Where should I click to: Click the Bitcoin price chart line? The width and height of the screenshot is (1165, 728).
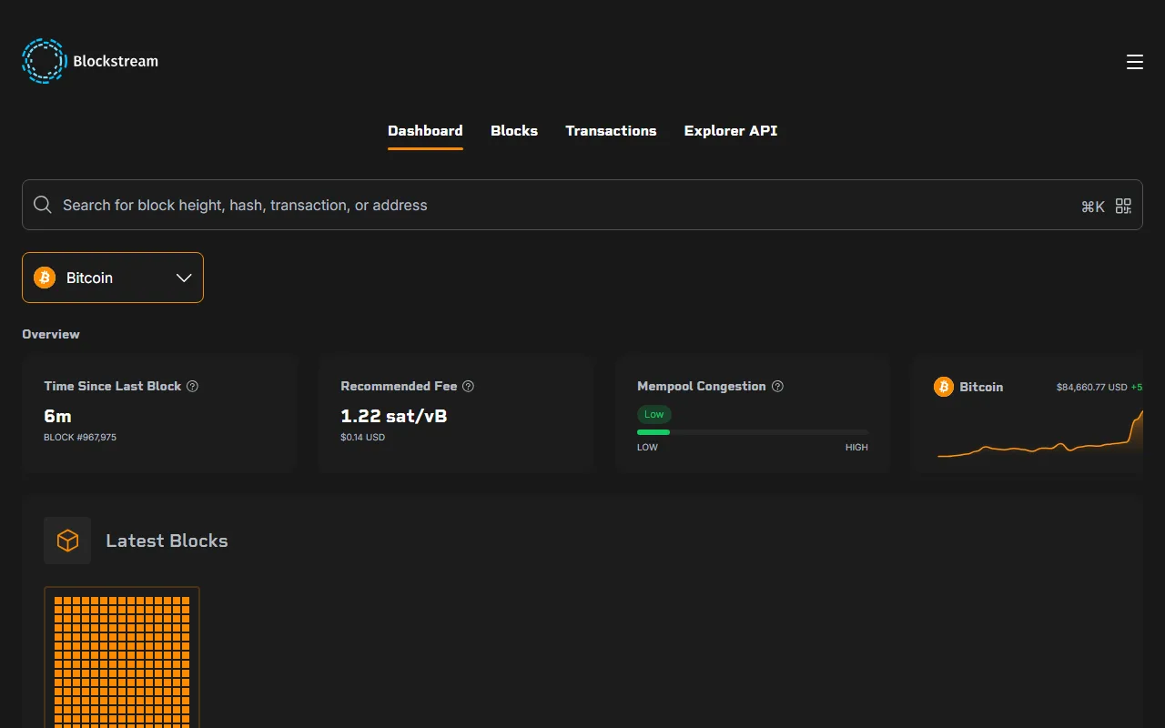pyautogui.click(x=1040, y=435)
